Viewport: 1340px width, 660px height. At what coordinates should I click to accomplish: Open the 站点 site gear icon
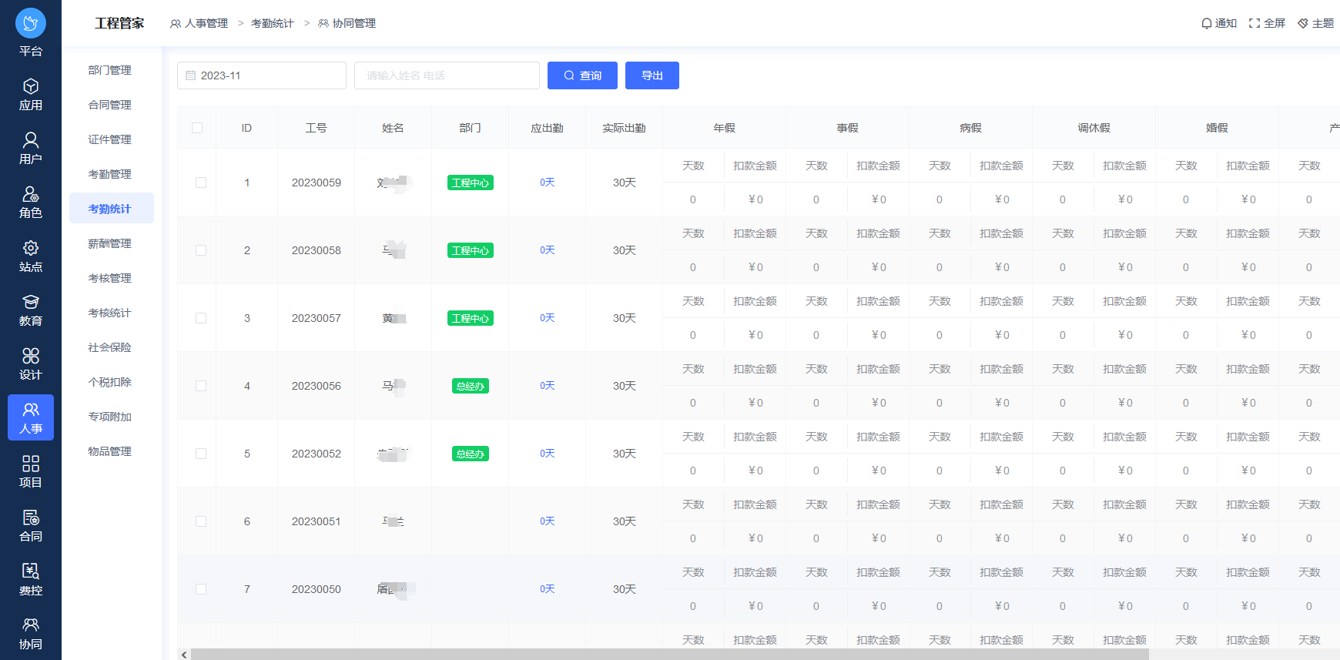pos(31,248)
